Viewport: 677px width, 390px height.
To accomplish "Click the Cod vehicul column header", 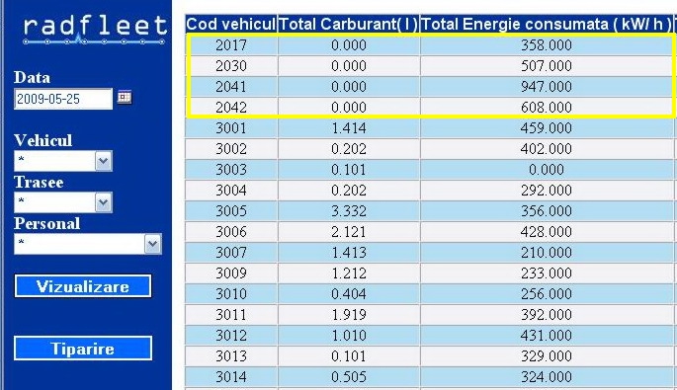I will (x=231, y=24).
